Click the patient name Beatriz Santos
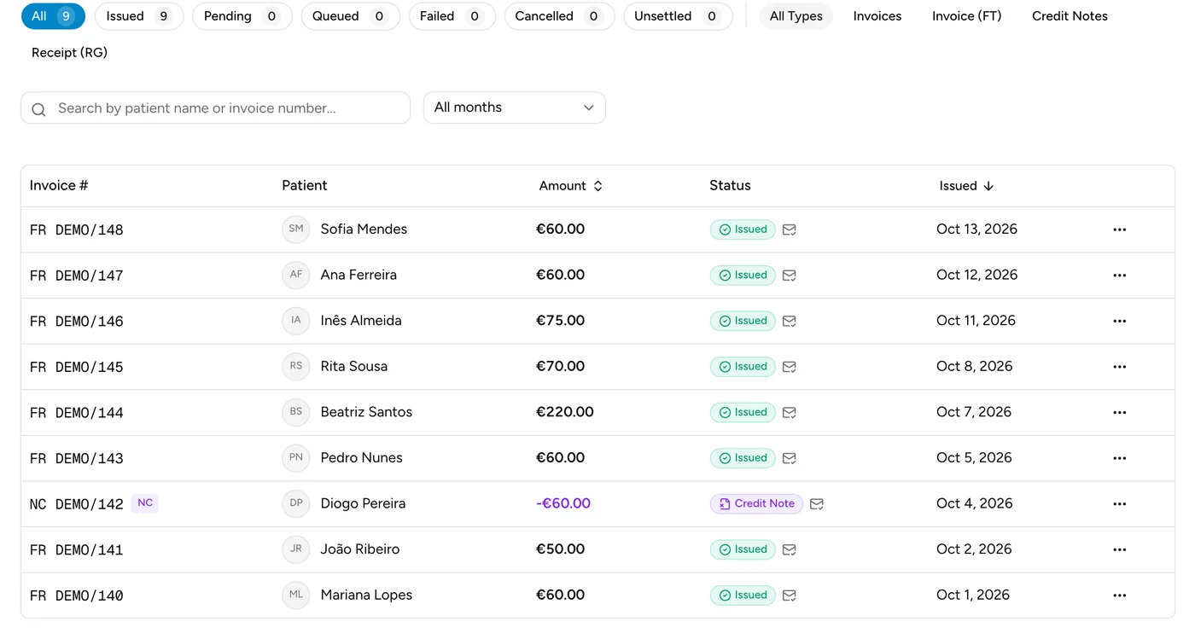This screenshot has height=633, width=1195. click(x=366, y=412)
